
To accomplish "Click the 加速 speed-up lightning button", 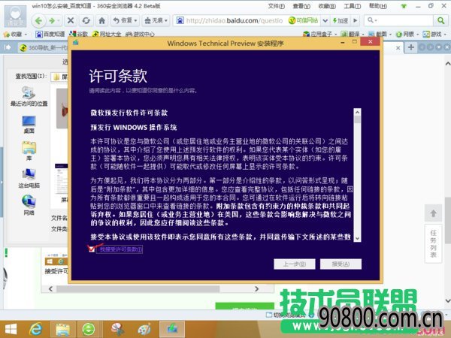I will pos(341,21).
